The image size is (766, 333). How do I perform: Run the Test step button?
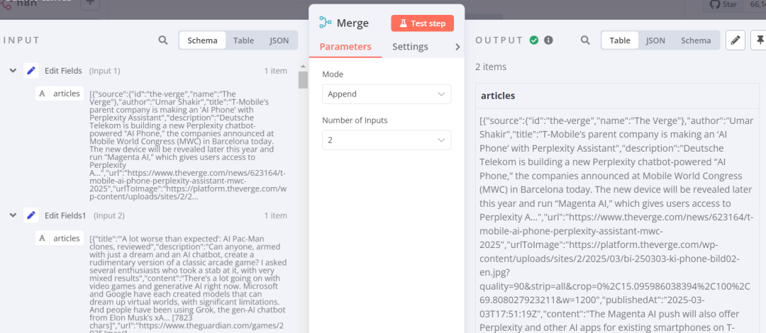(x=422, y=23)
